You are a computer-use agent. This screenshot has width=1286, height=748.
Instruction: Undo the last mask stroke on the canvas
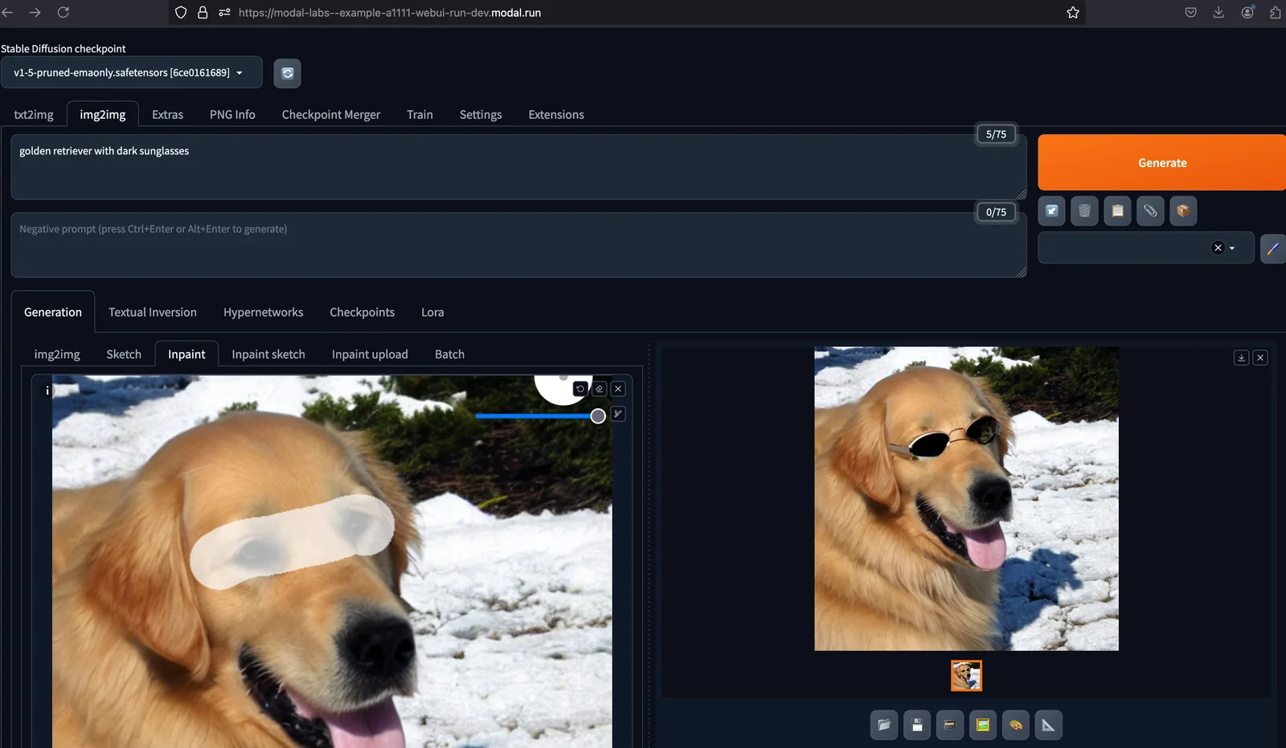[x=580, y=389]
